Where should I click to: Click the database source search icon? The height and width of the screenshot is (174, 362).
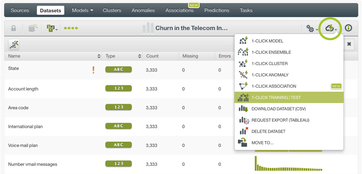[x=32, y=28]
